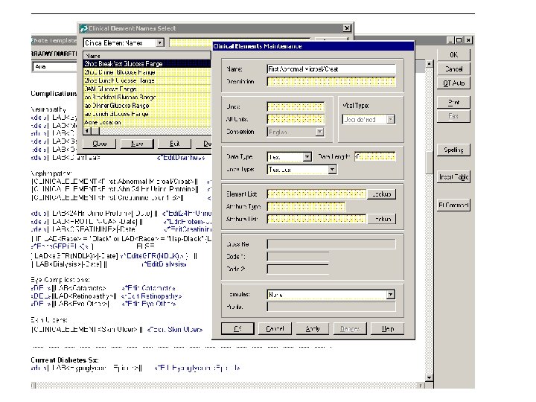Click OK in Clinical Elements Maintenance dialog
The width and height of the screenshot is (536, 402).
pyautogui.click(x=237, y=328)
